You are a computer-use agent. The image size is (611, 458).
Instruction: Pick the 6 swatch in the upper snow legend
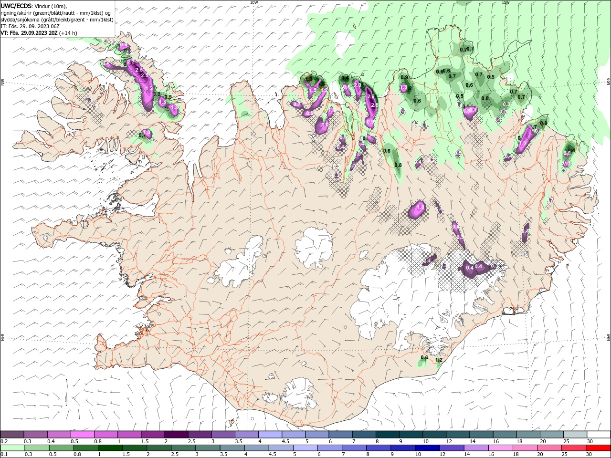tap(340, 435)
